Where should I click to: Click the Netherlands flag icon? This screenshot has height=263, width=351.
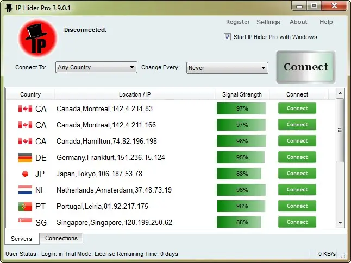[x=25, y=190]
